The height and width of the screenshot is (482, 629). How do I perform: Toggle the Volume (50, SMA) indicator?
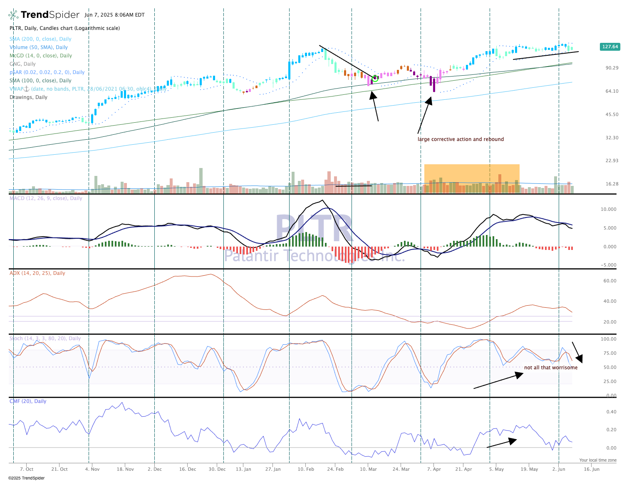coord(38,47)
